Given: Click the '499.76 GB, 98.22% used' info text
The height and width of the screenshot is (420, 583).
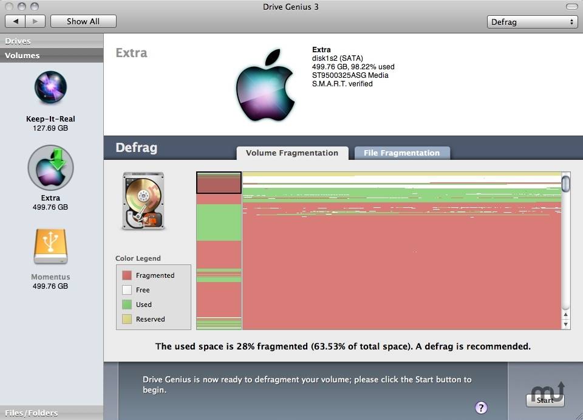Looking at the screenshot, I should tap(353, 67).
